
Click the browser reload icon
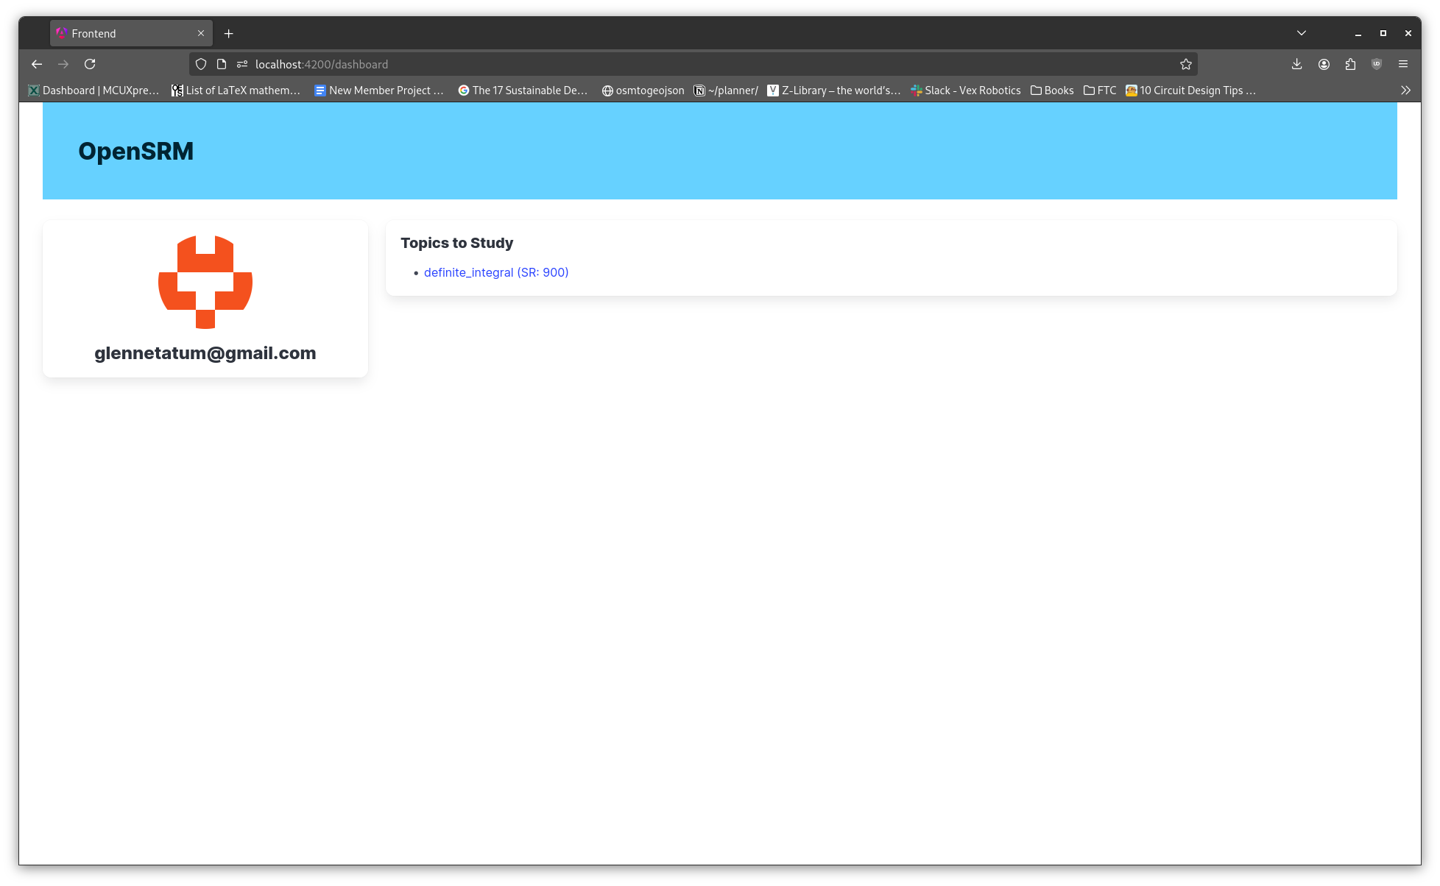pyautogui.click(x=90, y=64)
